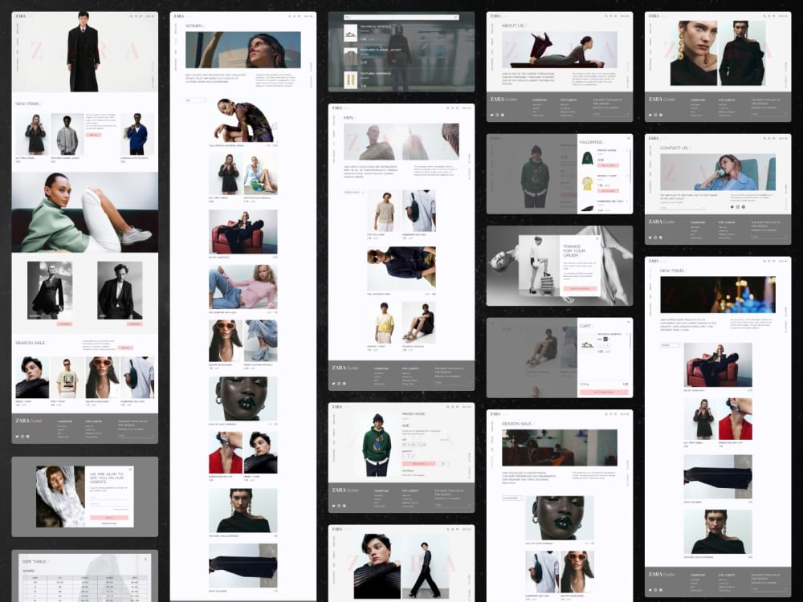Click pink button under Men photo on homepage

pyautogui.click(x=135, y=324)
